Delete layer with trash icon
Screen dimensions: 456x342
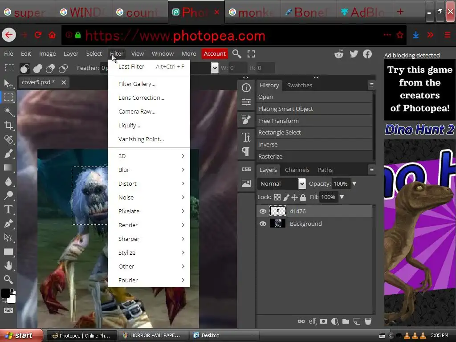click(x=368, y=322)
